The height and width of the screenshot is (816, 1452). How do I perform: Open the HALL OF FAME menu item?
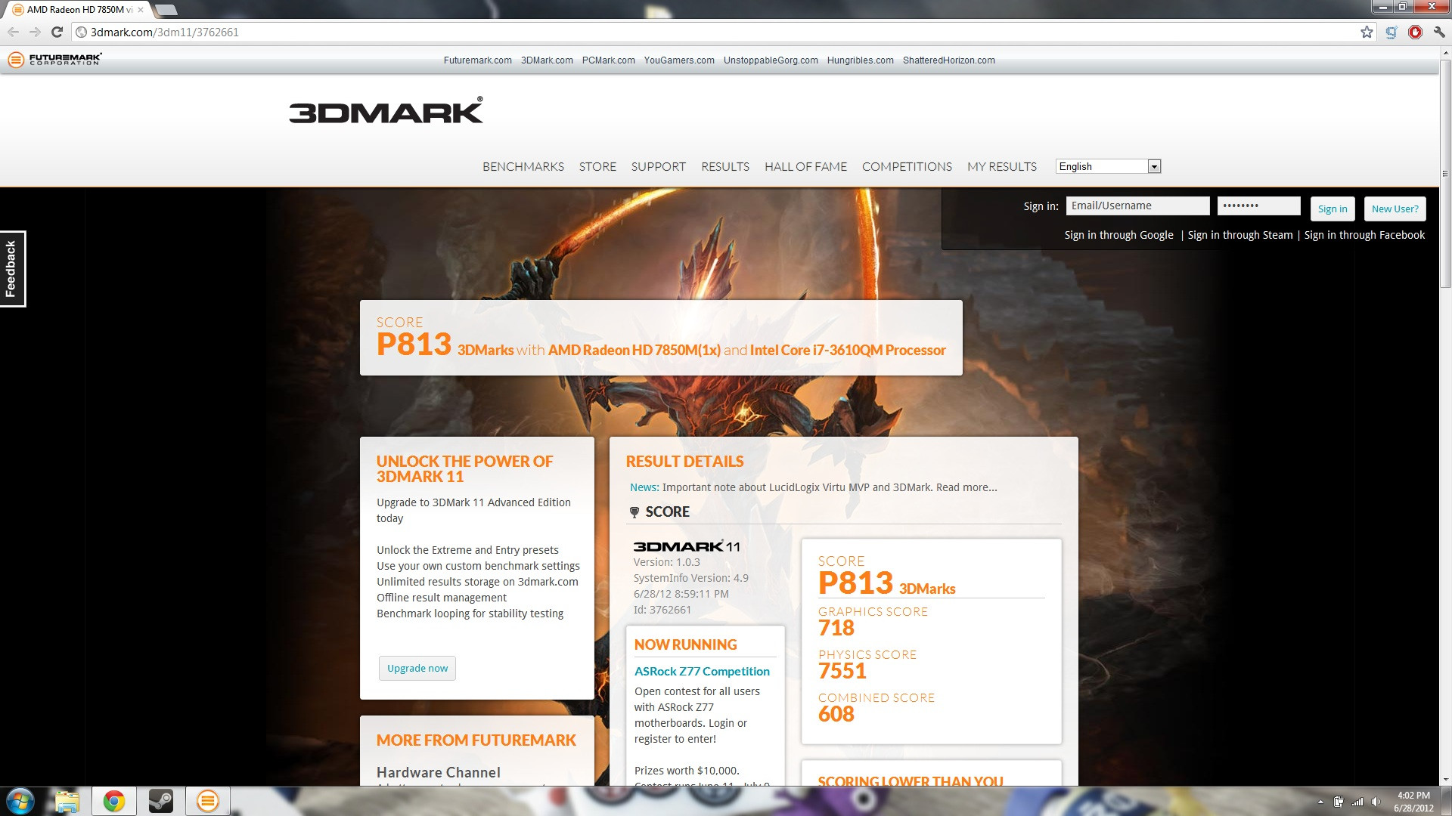click(x=805, y=166)
